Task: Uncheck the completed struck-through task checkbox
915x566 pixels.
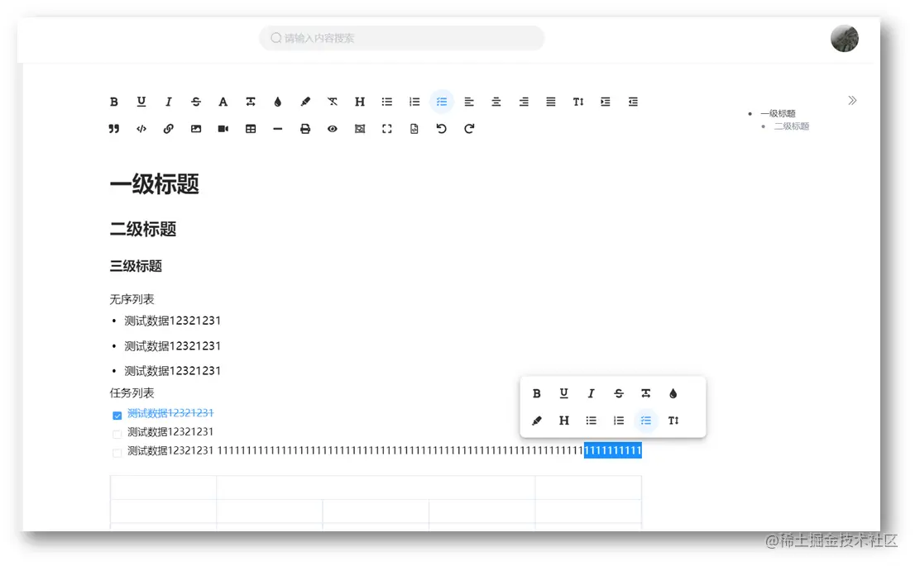Action: [x=117, y=416]
